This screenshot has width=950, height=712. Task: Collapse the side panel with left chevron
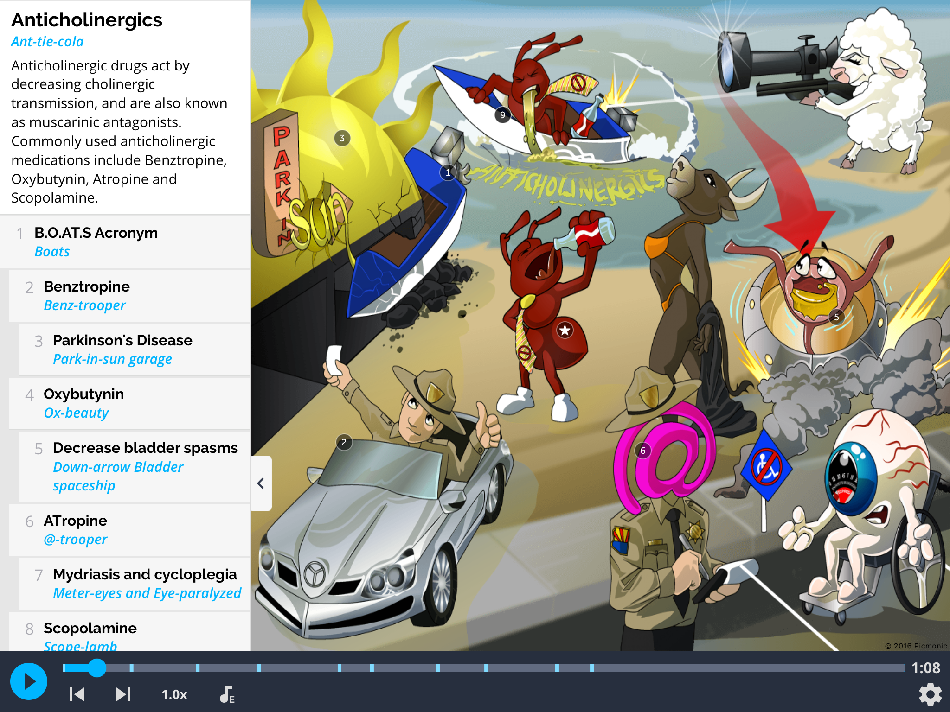tap(261, 483)
